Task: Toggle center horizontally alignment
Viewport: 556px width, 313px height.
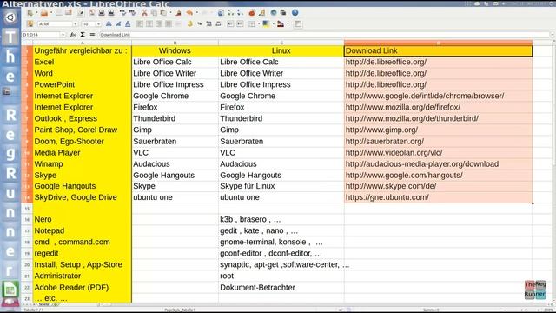Action: point(149,23)
